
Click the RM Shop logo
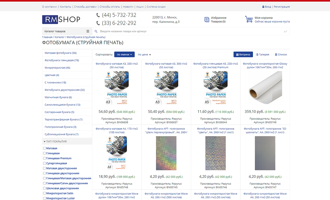coord(61,19)
